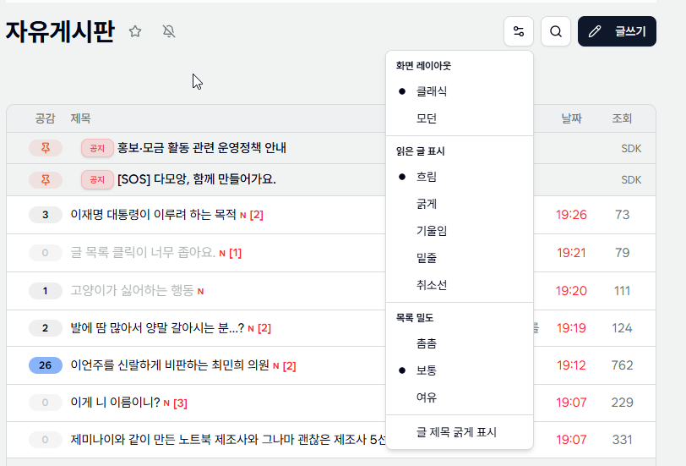The image size is (686, 466).
Task: Open post 제미나이와 같이 만든 노트북 제조사
Action: [227, 439]
